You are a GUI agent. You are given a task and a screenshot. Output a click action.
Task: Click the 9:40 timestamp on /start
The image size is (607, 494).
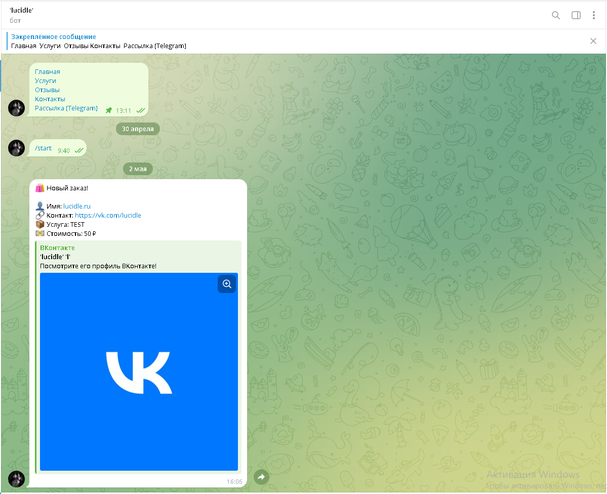[64, 151]
